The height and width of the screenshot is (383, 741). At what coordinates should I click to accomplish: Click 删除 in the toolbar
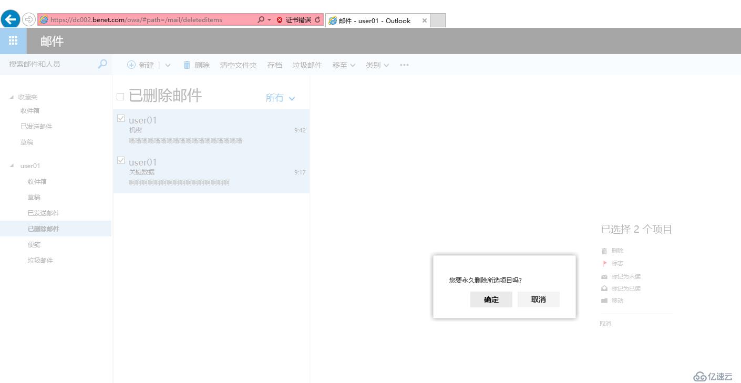(x=202, y=65)
